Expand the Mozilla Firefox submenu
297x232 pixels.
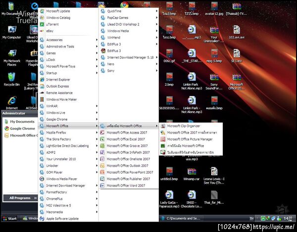tap(68, 133)
